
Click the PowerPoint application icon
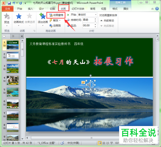[4, 3]
